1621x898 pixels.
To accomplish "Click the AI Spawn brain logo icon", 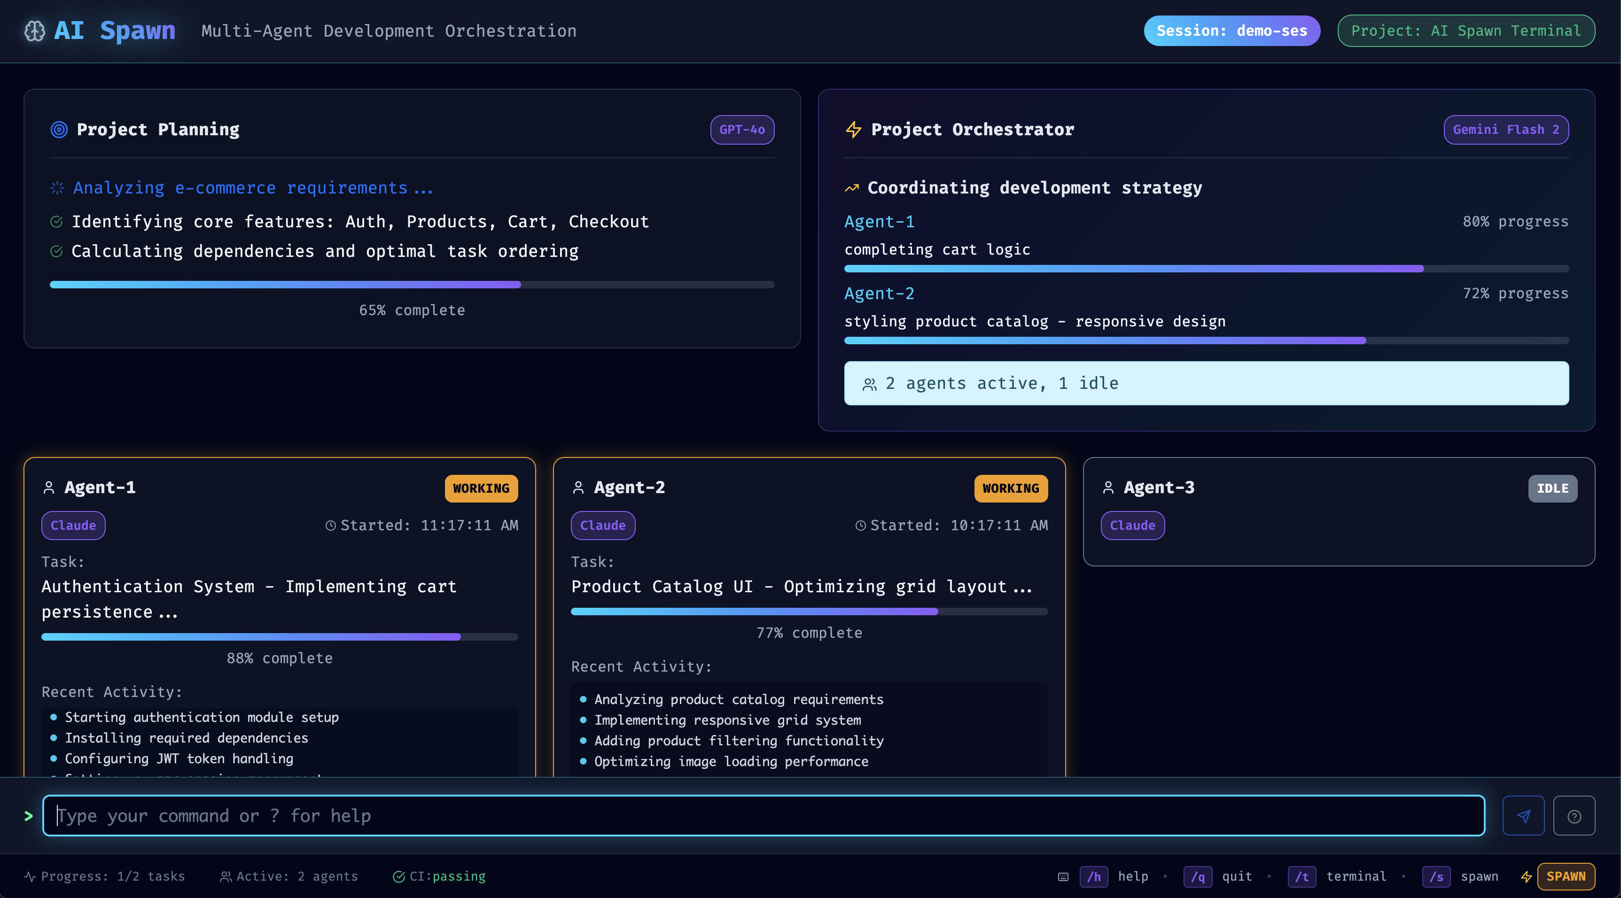I will [x=35, y=31].
